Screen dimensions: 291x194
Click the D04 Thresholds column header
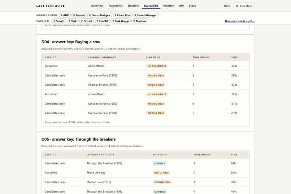point(201,57)
